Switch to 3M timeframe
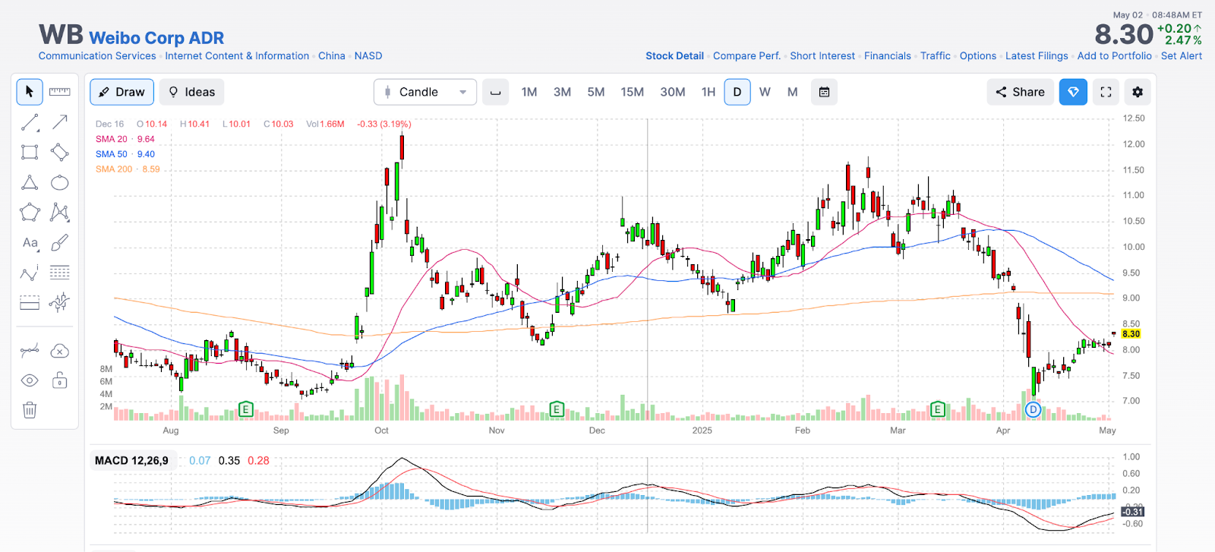The width and height of the screenshot is (1215, 552). (562, 92)
